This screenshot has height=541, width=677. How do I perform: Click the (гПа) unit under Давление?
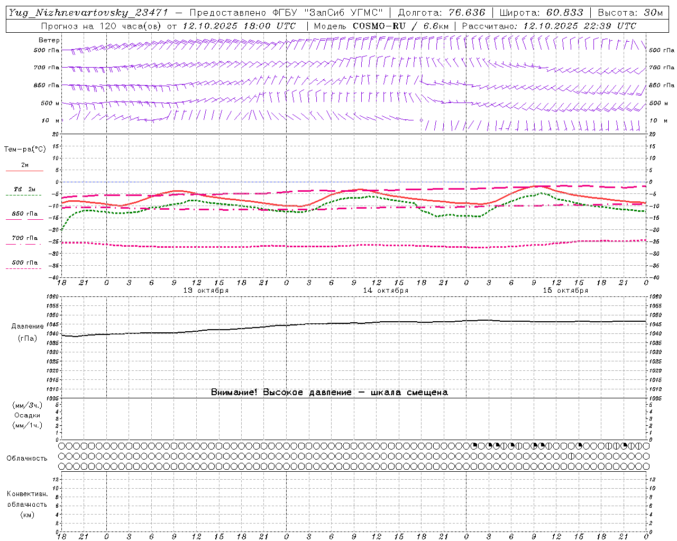click(27, 339)
